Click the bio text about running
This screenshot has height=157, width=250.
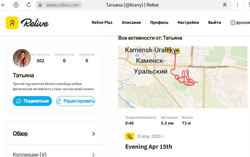tap(53, 86)
